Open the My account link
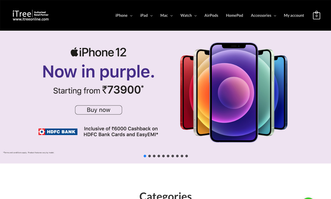The height and width of the screenshot is (199, 331). point(294,16)
